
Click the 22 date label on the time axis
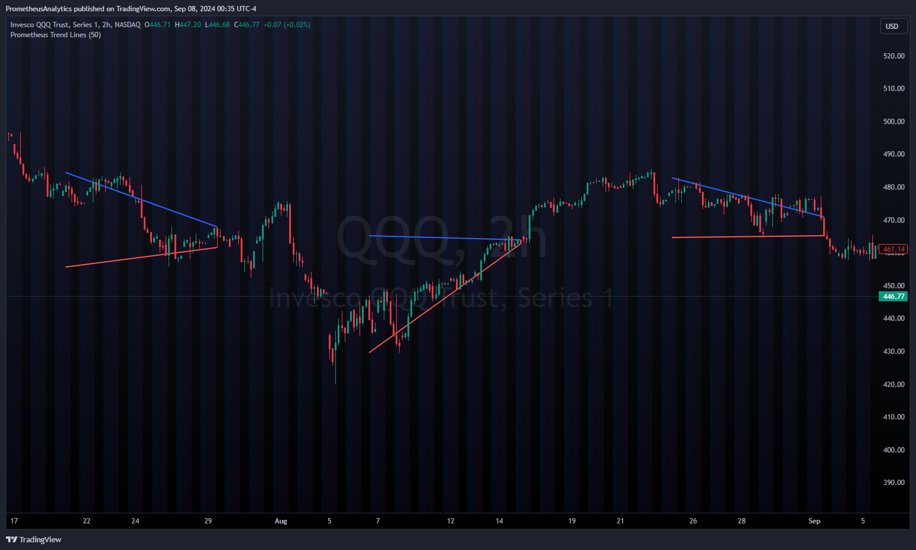87,521
